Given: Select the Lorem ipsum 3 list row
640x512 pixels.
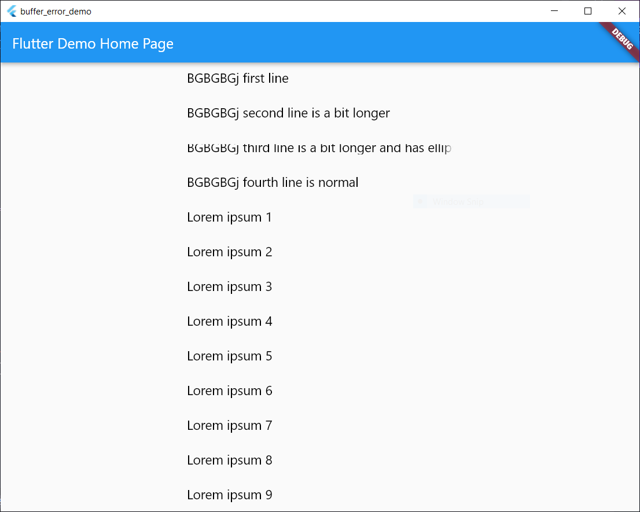Looking at the screenshot, I should pyautogui.click(x=229, y=286).
